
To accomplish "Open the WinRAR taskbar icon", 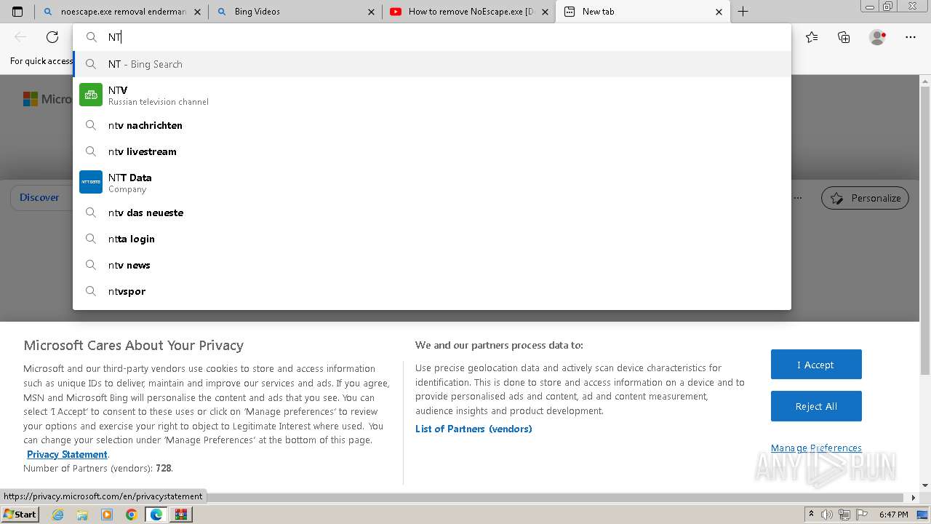I will pos(180,515).
